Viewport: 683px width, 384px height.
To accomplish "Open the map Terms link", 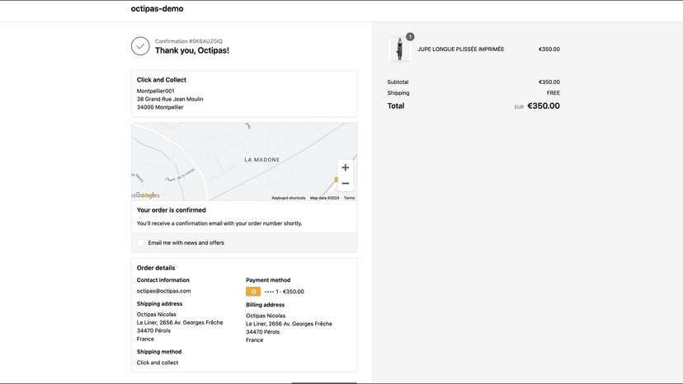I will (350, 198).
